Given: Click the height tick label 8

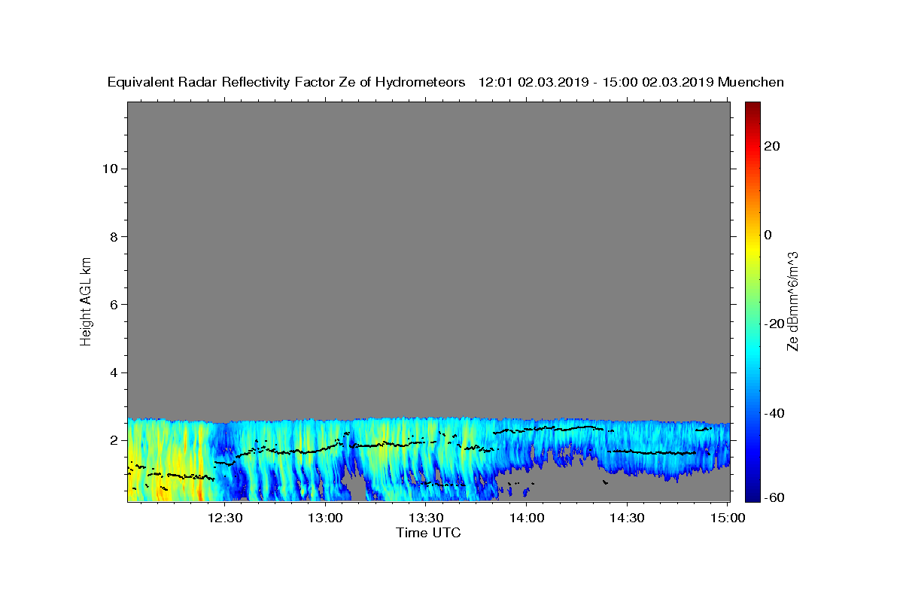Looking at the screenshot, I should pos(113,236).
